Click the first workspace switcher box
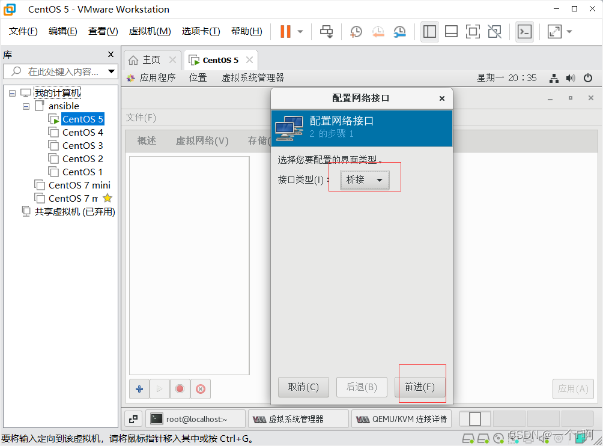The width and height of the screenshot is (603, 446). 475,419
